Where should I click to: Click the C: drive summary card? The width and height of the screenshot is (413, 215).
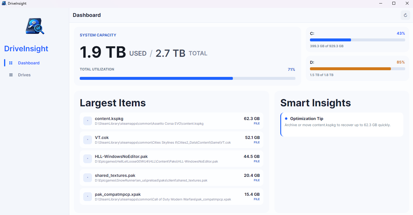(x=357, y=40)
